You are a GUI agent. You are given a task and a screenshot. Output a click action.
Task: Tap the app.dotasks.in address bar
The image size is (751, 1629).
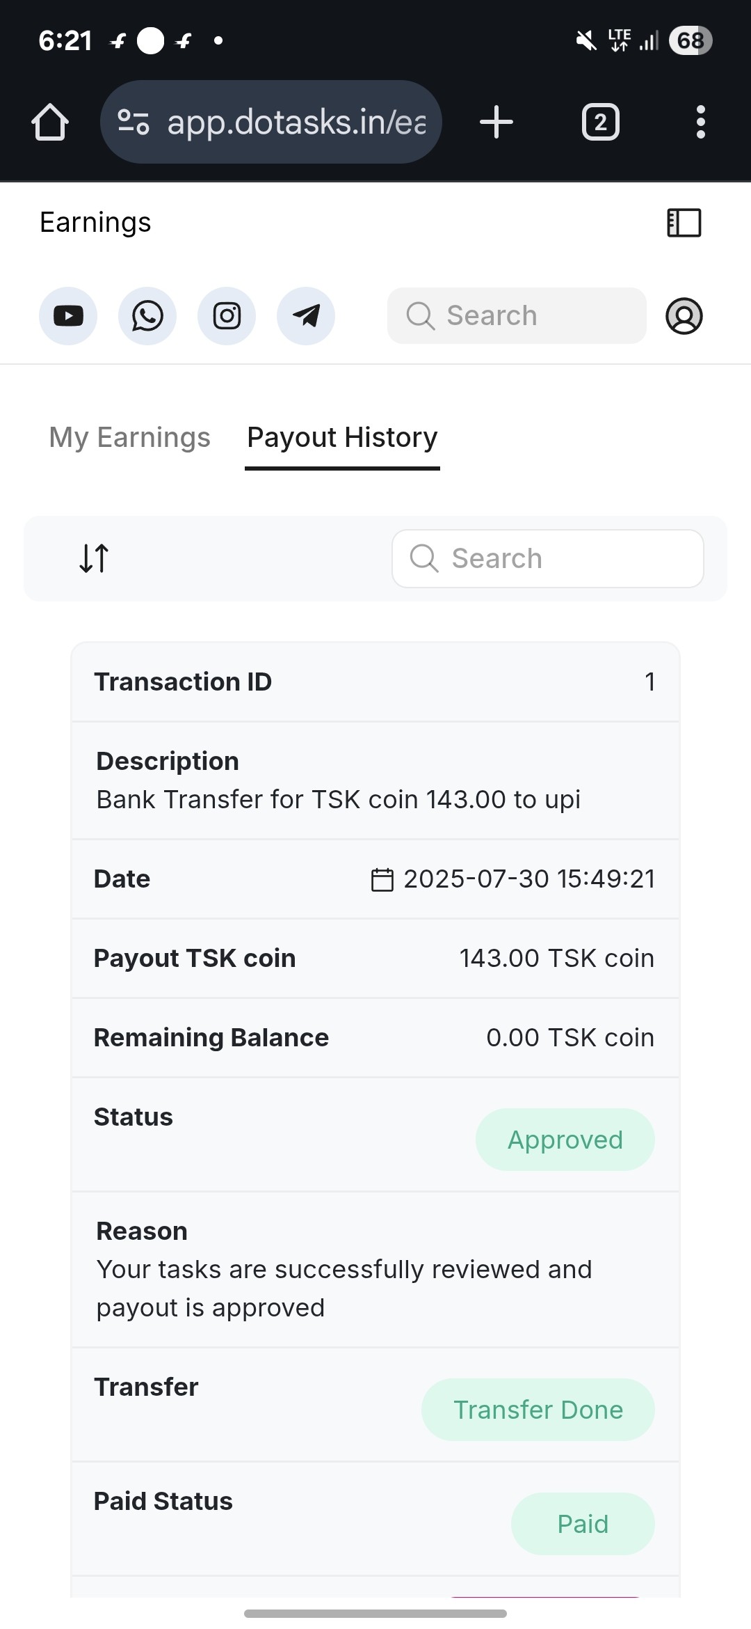[x=271, y=123]
